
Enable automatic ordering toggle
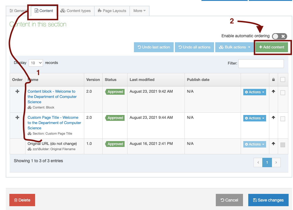point(279,36)
